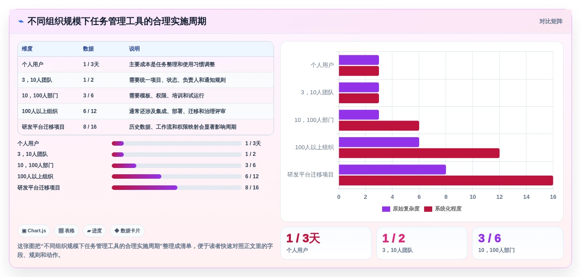Click description 需要模板、权限、培训和试运行
This screenshot has height=277, width=581.
click(167, 96)
